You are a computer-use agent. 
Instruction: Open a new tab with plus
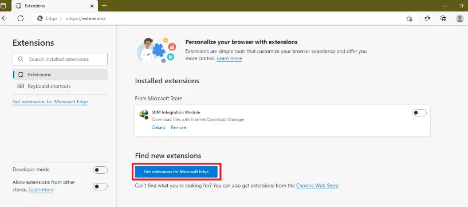(x=104, y=6)
